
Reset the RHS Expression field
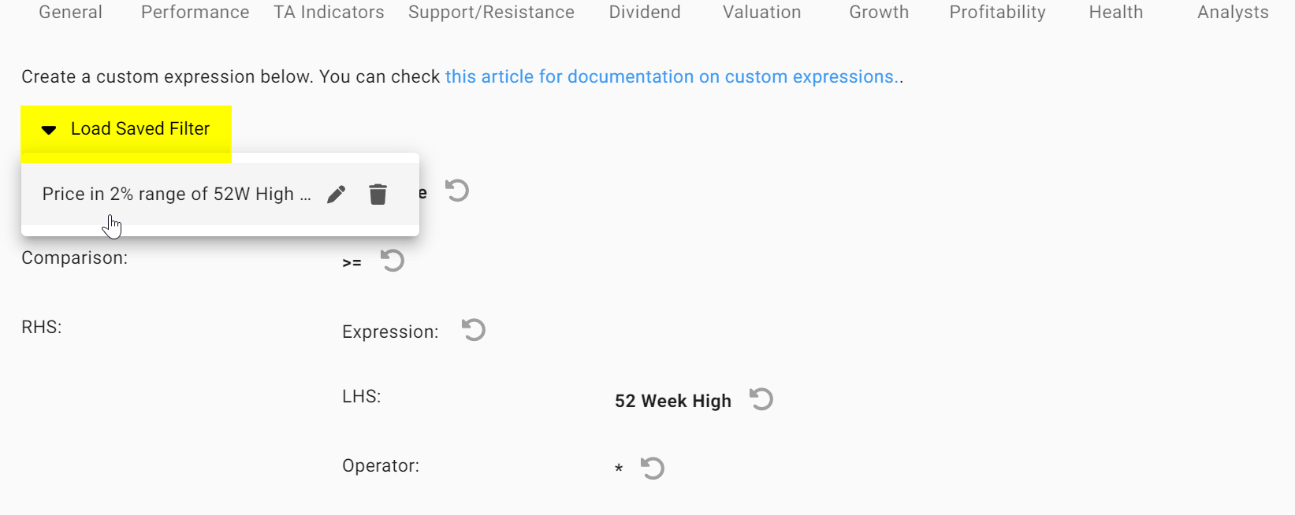point(474,330)
